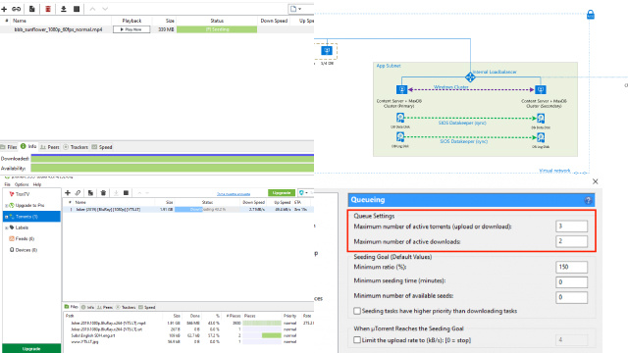Open the Trackers tab in lower window detail pane

coord(127,307)
